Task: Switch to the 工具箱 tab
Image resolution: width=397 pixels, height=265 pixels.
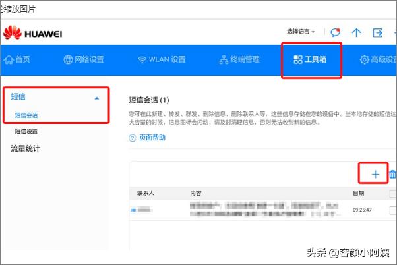Action: pos(310,59)
